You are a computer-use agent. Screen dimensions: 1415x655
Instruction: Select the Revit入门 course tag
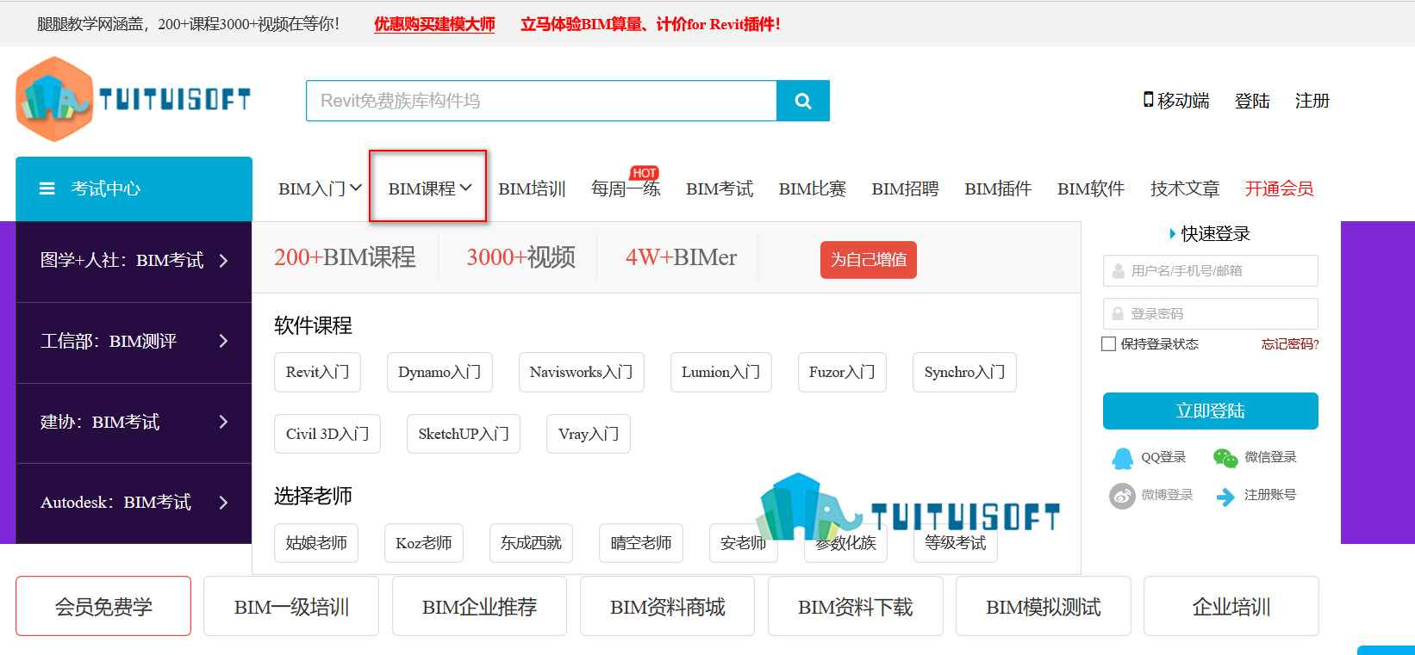[317, 372]
